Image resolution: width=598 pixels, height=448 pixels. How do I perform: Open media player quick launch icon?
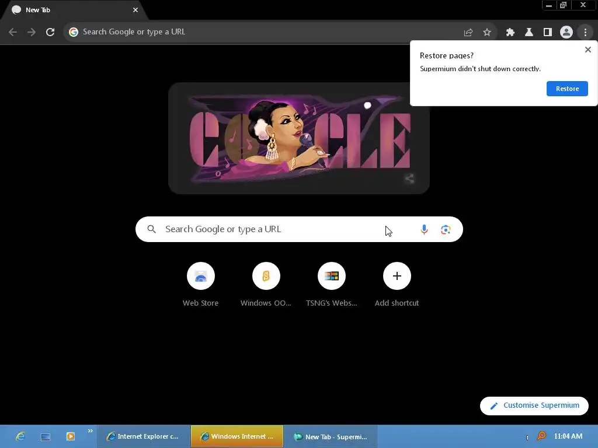(71, 436)
